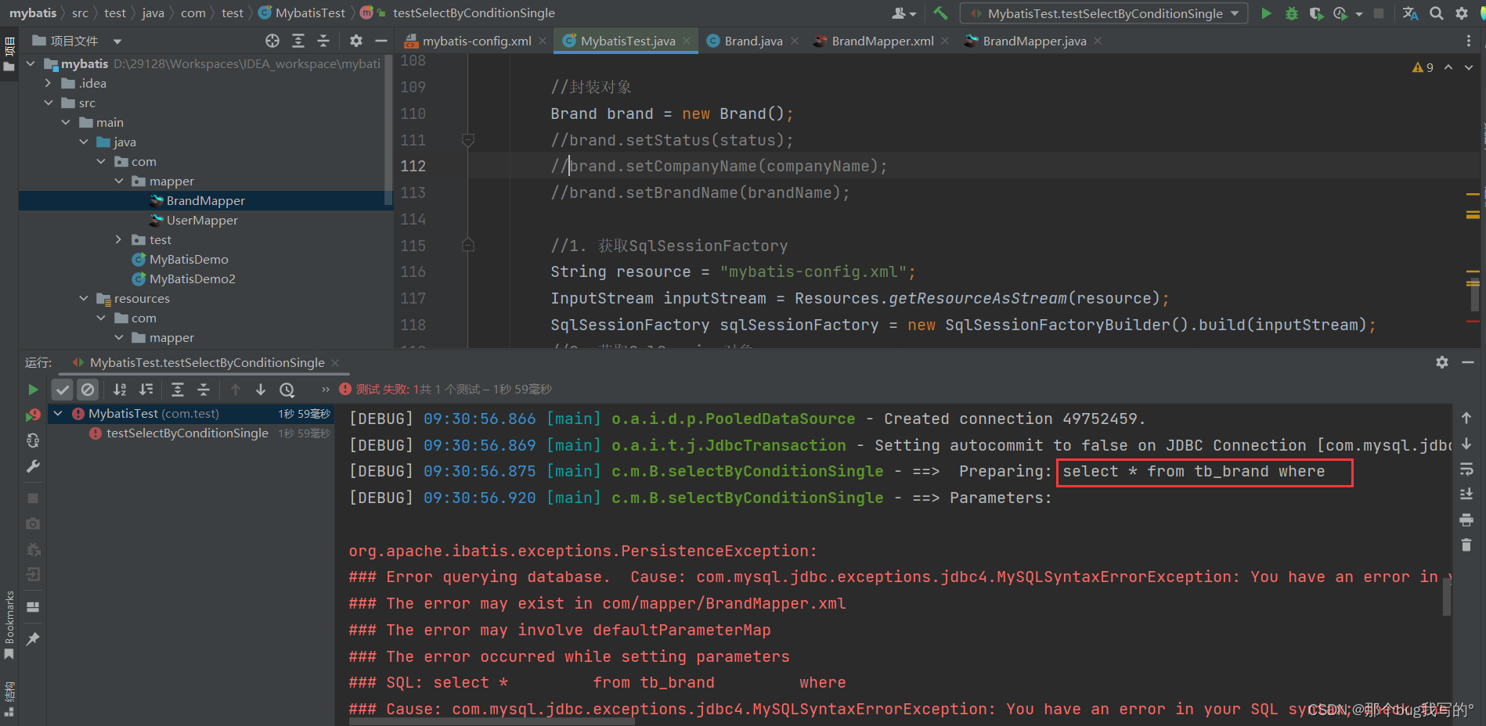Click fold marker at line 111
The height and width of the screenshot is (726, 1486).
(x=468, y=140)
